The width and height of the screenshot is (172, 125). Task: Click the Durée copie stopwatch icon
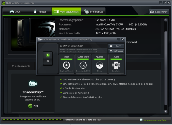click(83, 65)
